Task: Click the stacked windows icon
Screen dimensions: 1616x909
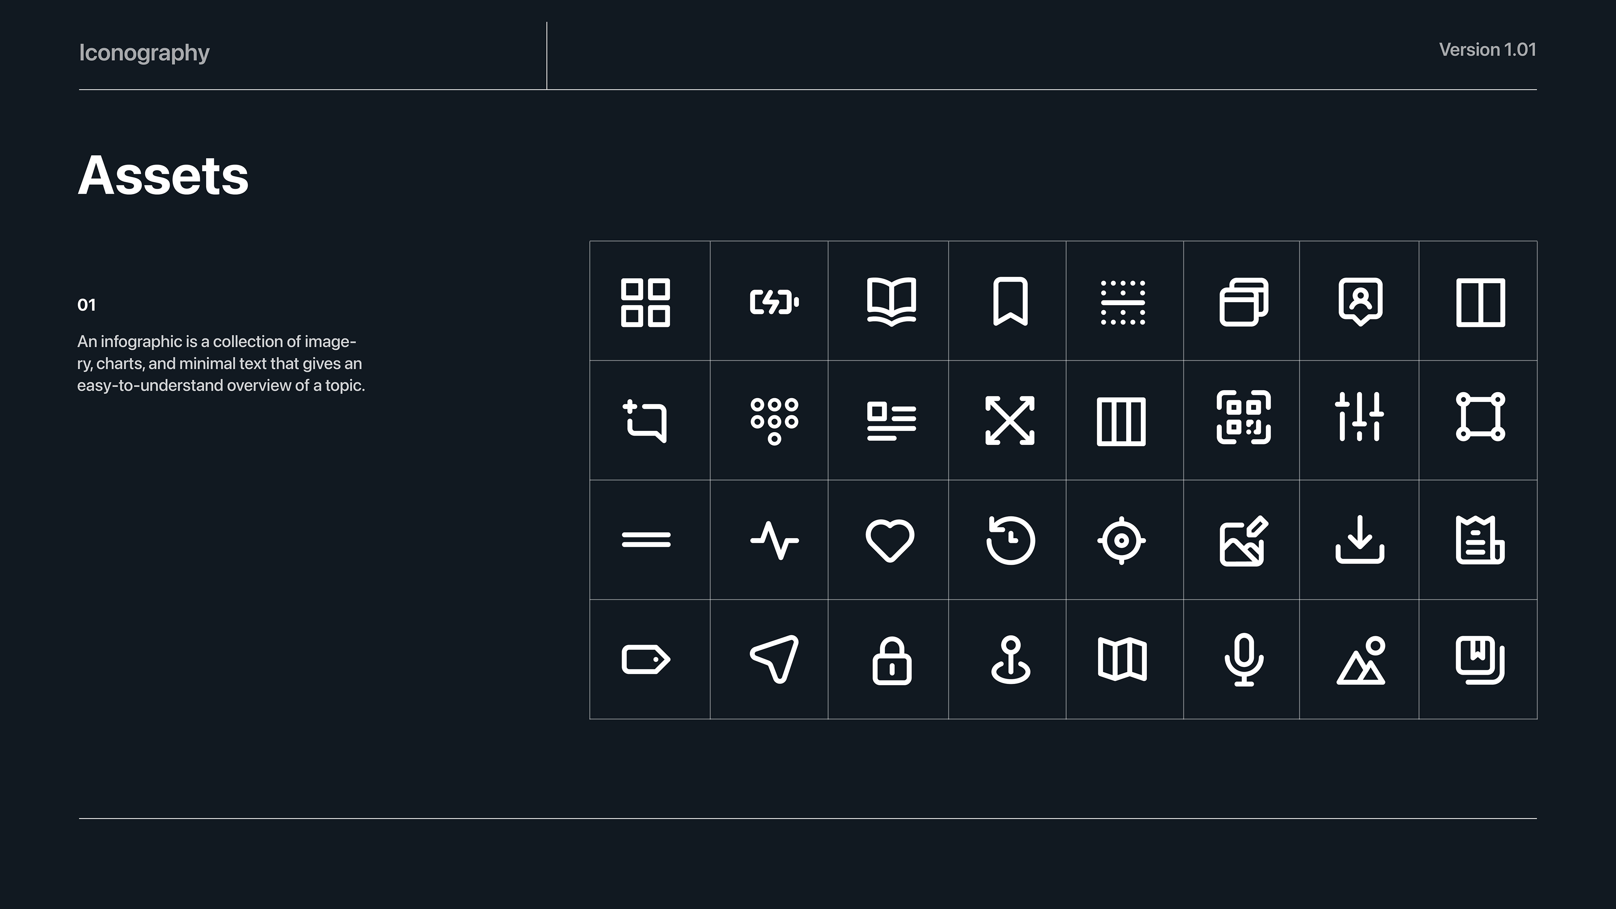Action: [x=1244, y=302]
